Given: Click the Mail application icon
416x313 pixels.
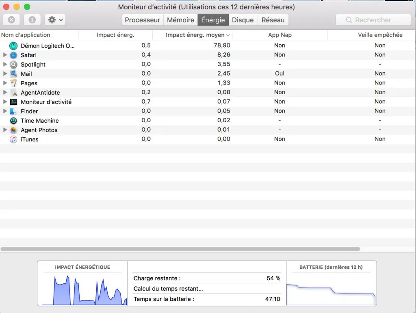Looking at the screenshot, I should [x=13, y=73].
